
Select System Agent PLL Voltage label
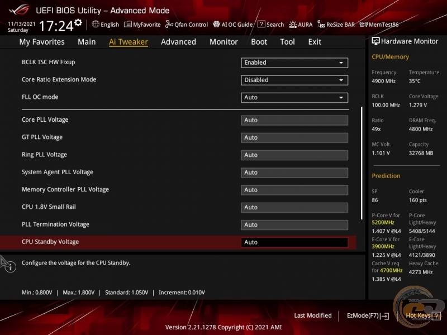point(58,172)
